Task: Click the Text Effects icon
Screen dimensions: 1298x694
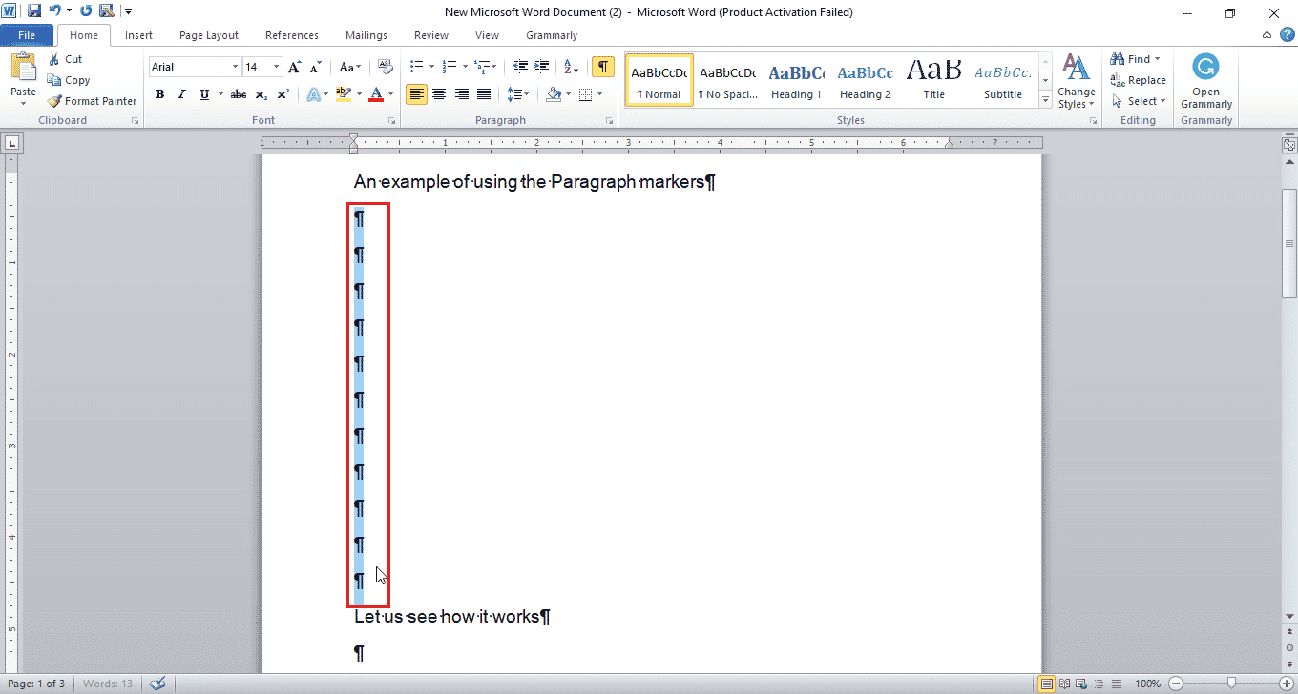Action: [314, 94]
